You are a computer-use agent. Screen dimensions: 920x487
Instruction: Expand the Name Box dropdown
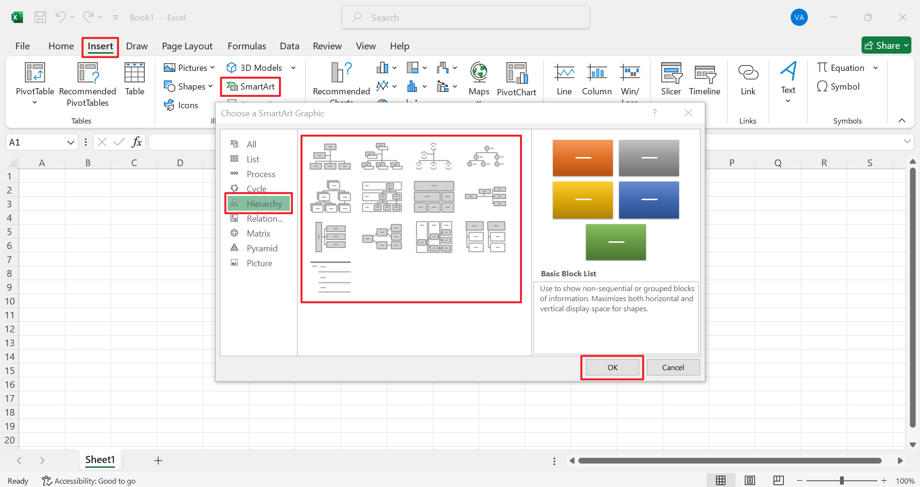pos(70,142)
